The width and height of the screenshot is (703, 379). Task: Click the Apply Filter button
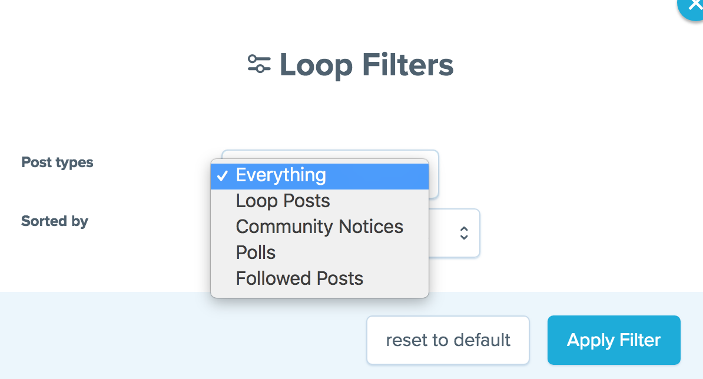tap(614, 340)
